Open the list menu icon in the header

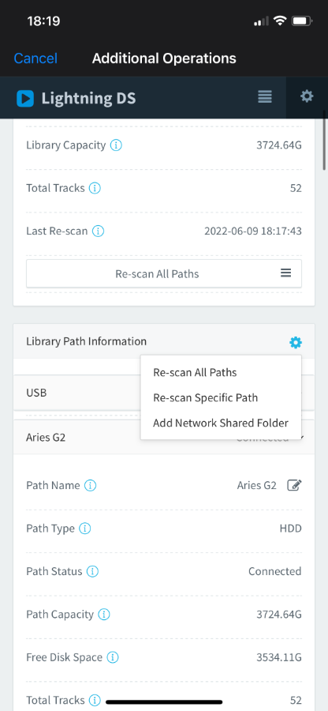coord(265,96)
